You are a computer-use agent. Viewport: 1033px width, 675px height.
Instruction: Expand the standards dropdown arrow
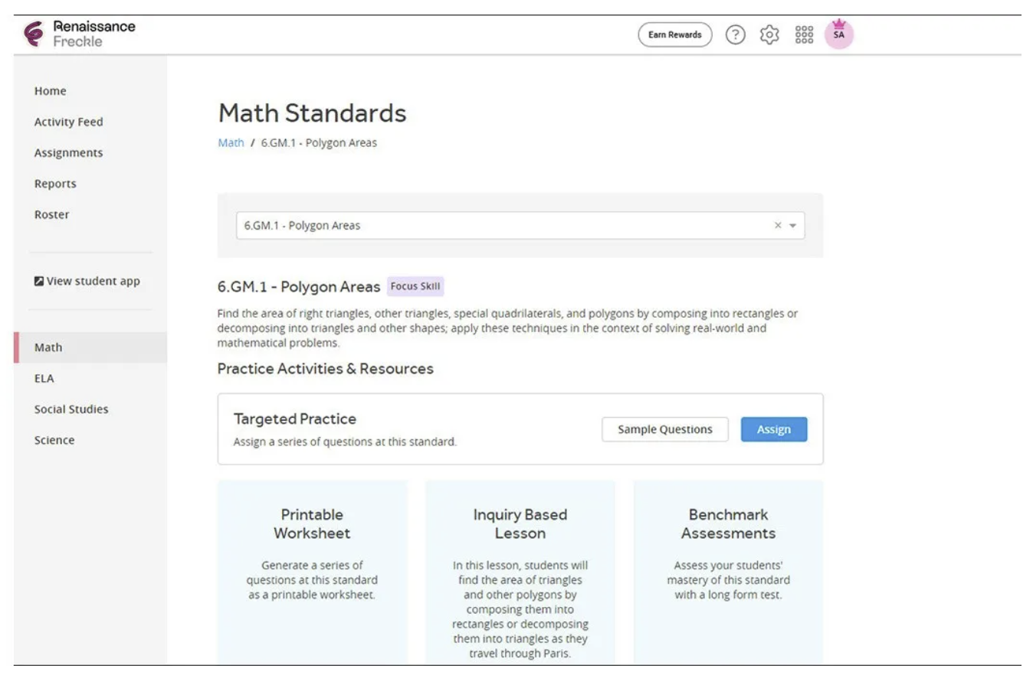click(x=793, y=226)
